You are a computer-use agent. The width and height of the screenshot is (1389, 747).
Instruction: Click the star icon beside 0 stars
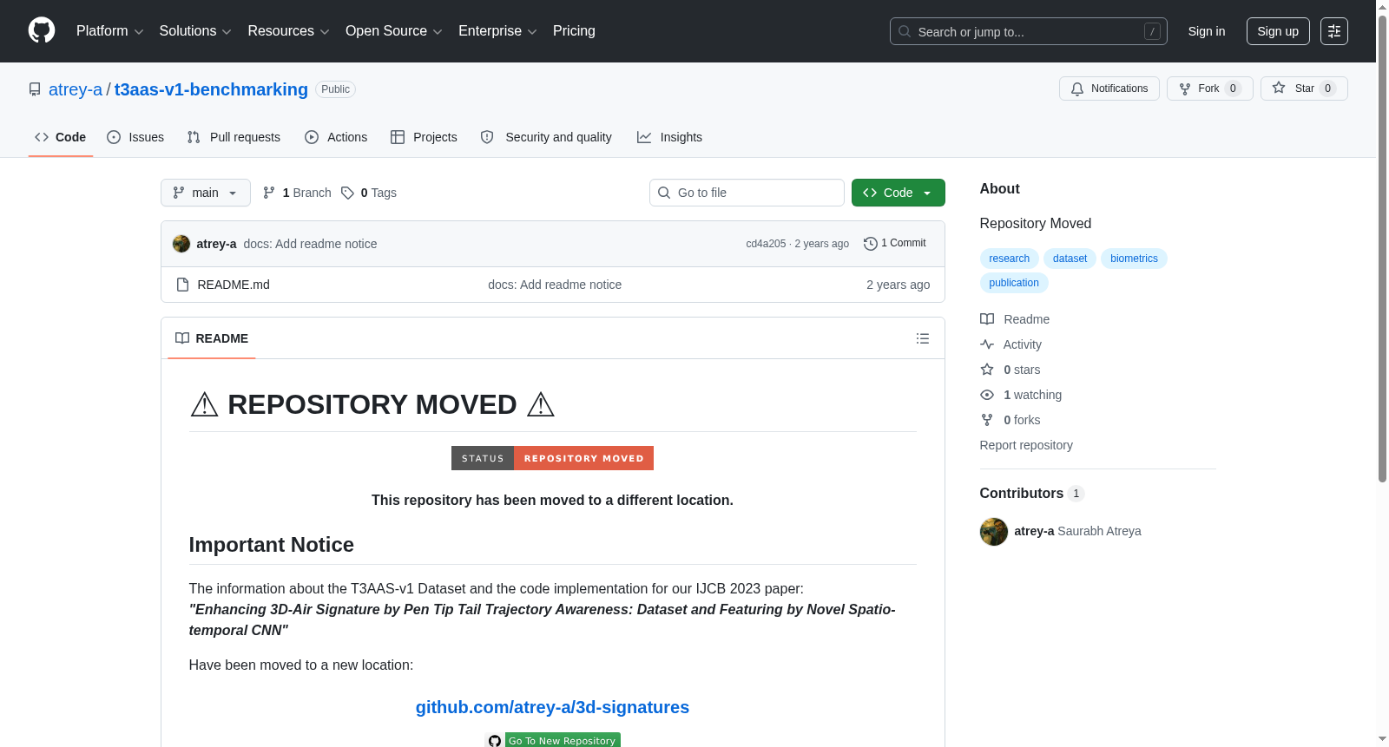click(x=987, y=370)
